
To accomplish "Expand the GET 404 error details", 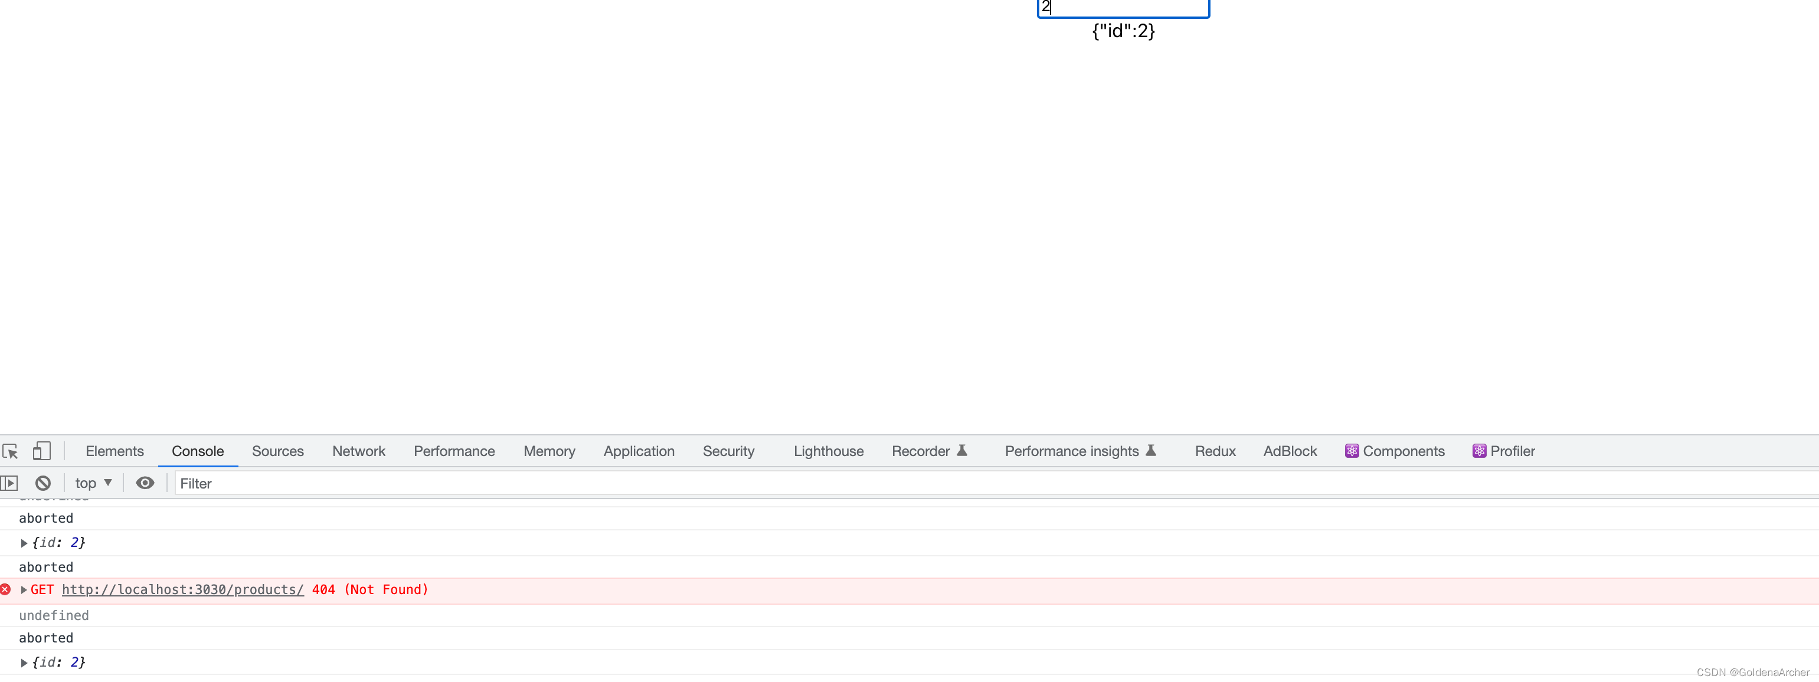I will pos(24,590).
